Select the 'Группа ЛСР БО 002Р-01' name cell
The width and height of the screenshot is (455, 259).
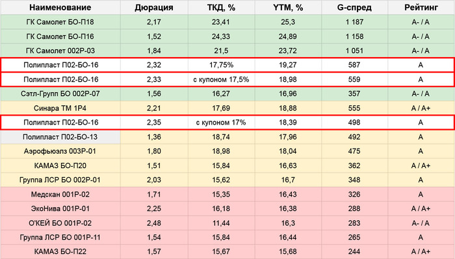point(60,180)
